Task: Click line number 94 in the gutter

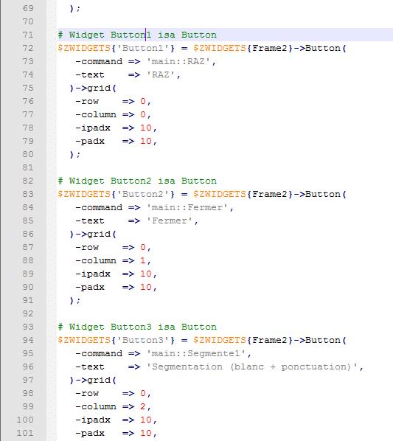Action: pos(28,340)
